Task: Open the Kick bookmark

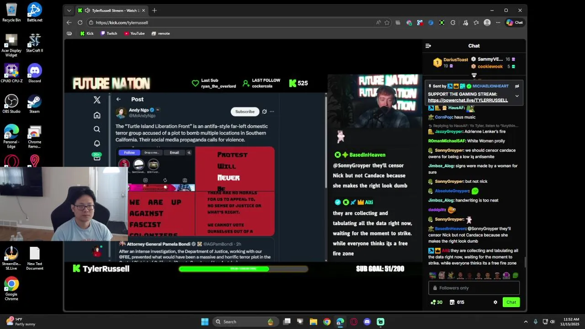Action: point(87,33)
